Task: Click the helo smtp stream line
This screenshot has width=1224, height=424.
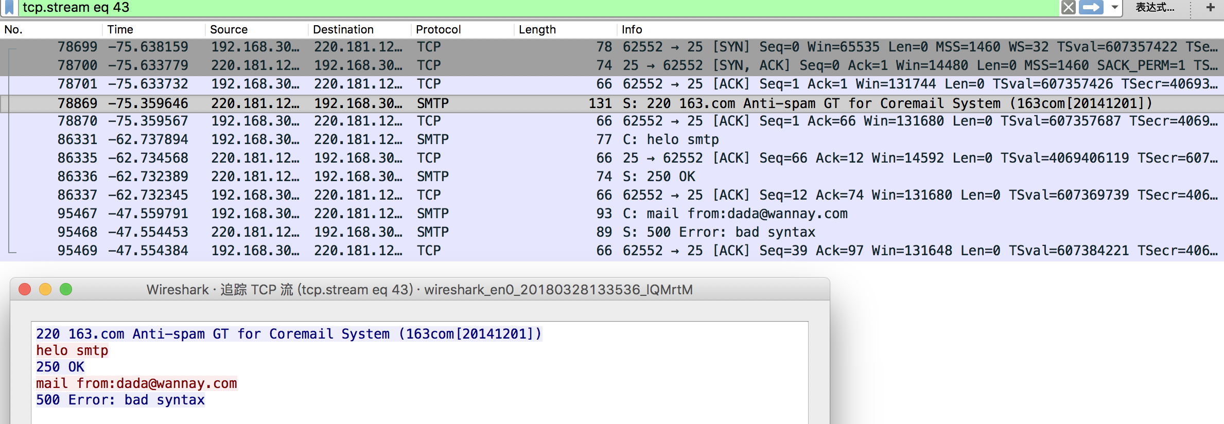Action: [72, 350]
